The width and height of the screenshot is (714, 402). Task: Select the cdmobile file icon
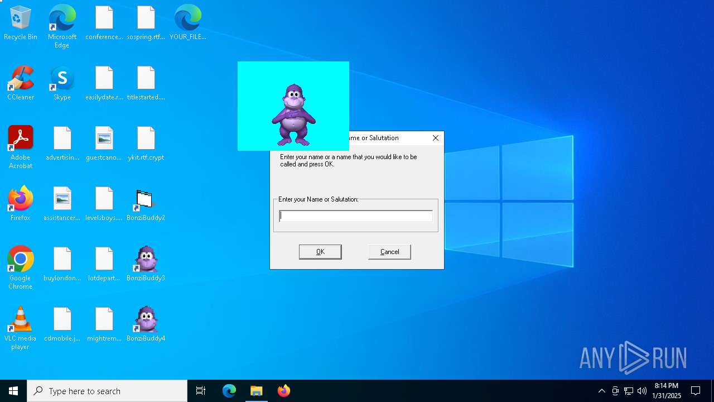pyautogui.click(x=62, y=325)
